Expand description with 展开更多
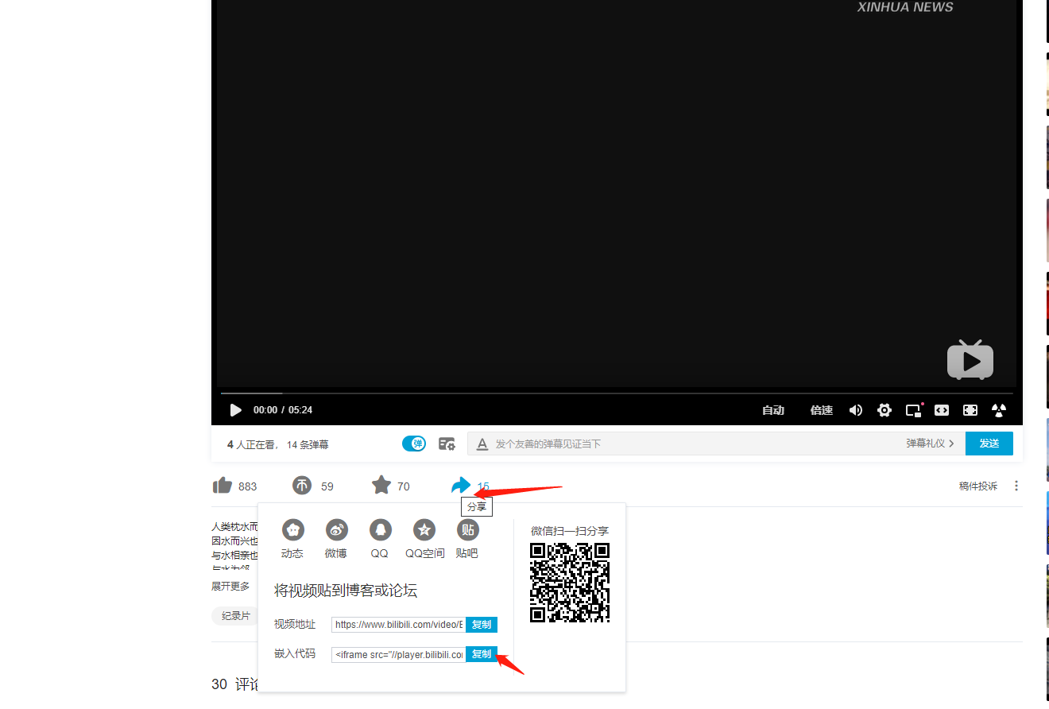Viewport: 1049px width, 709px height. pyautogui.click(x=230, y=587)
